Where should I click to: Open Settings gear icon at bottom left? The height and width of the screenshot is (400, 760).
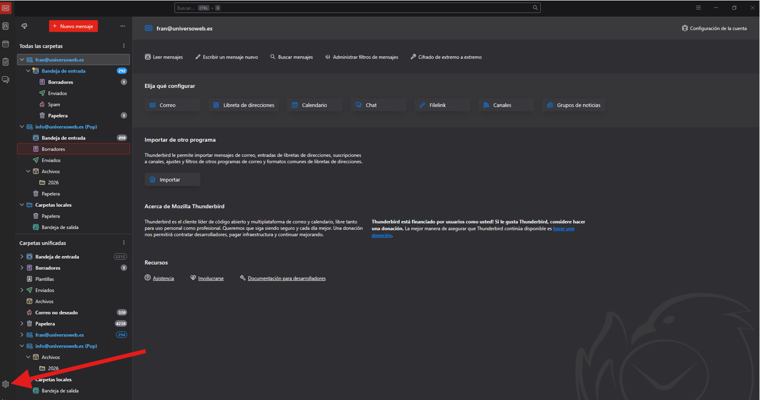(x=5, y=384)
